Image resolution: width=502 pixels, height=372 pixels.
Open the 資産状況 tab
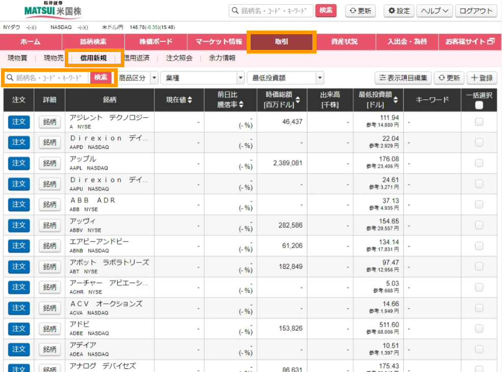click(344, 42)
